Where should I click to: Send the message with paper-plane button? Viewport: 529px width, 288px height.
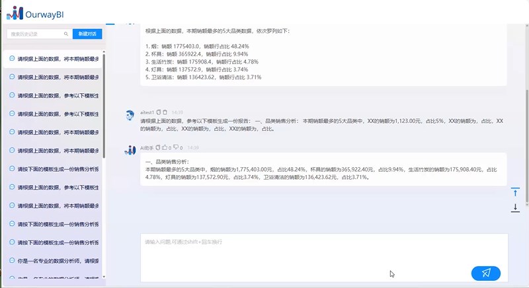click(x=486, y=273)
